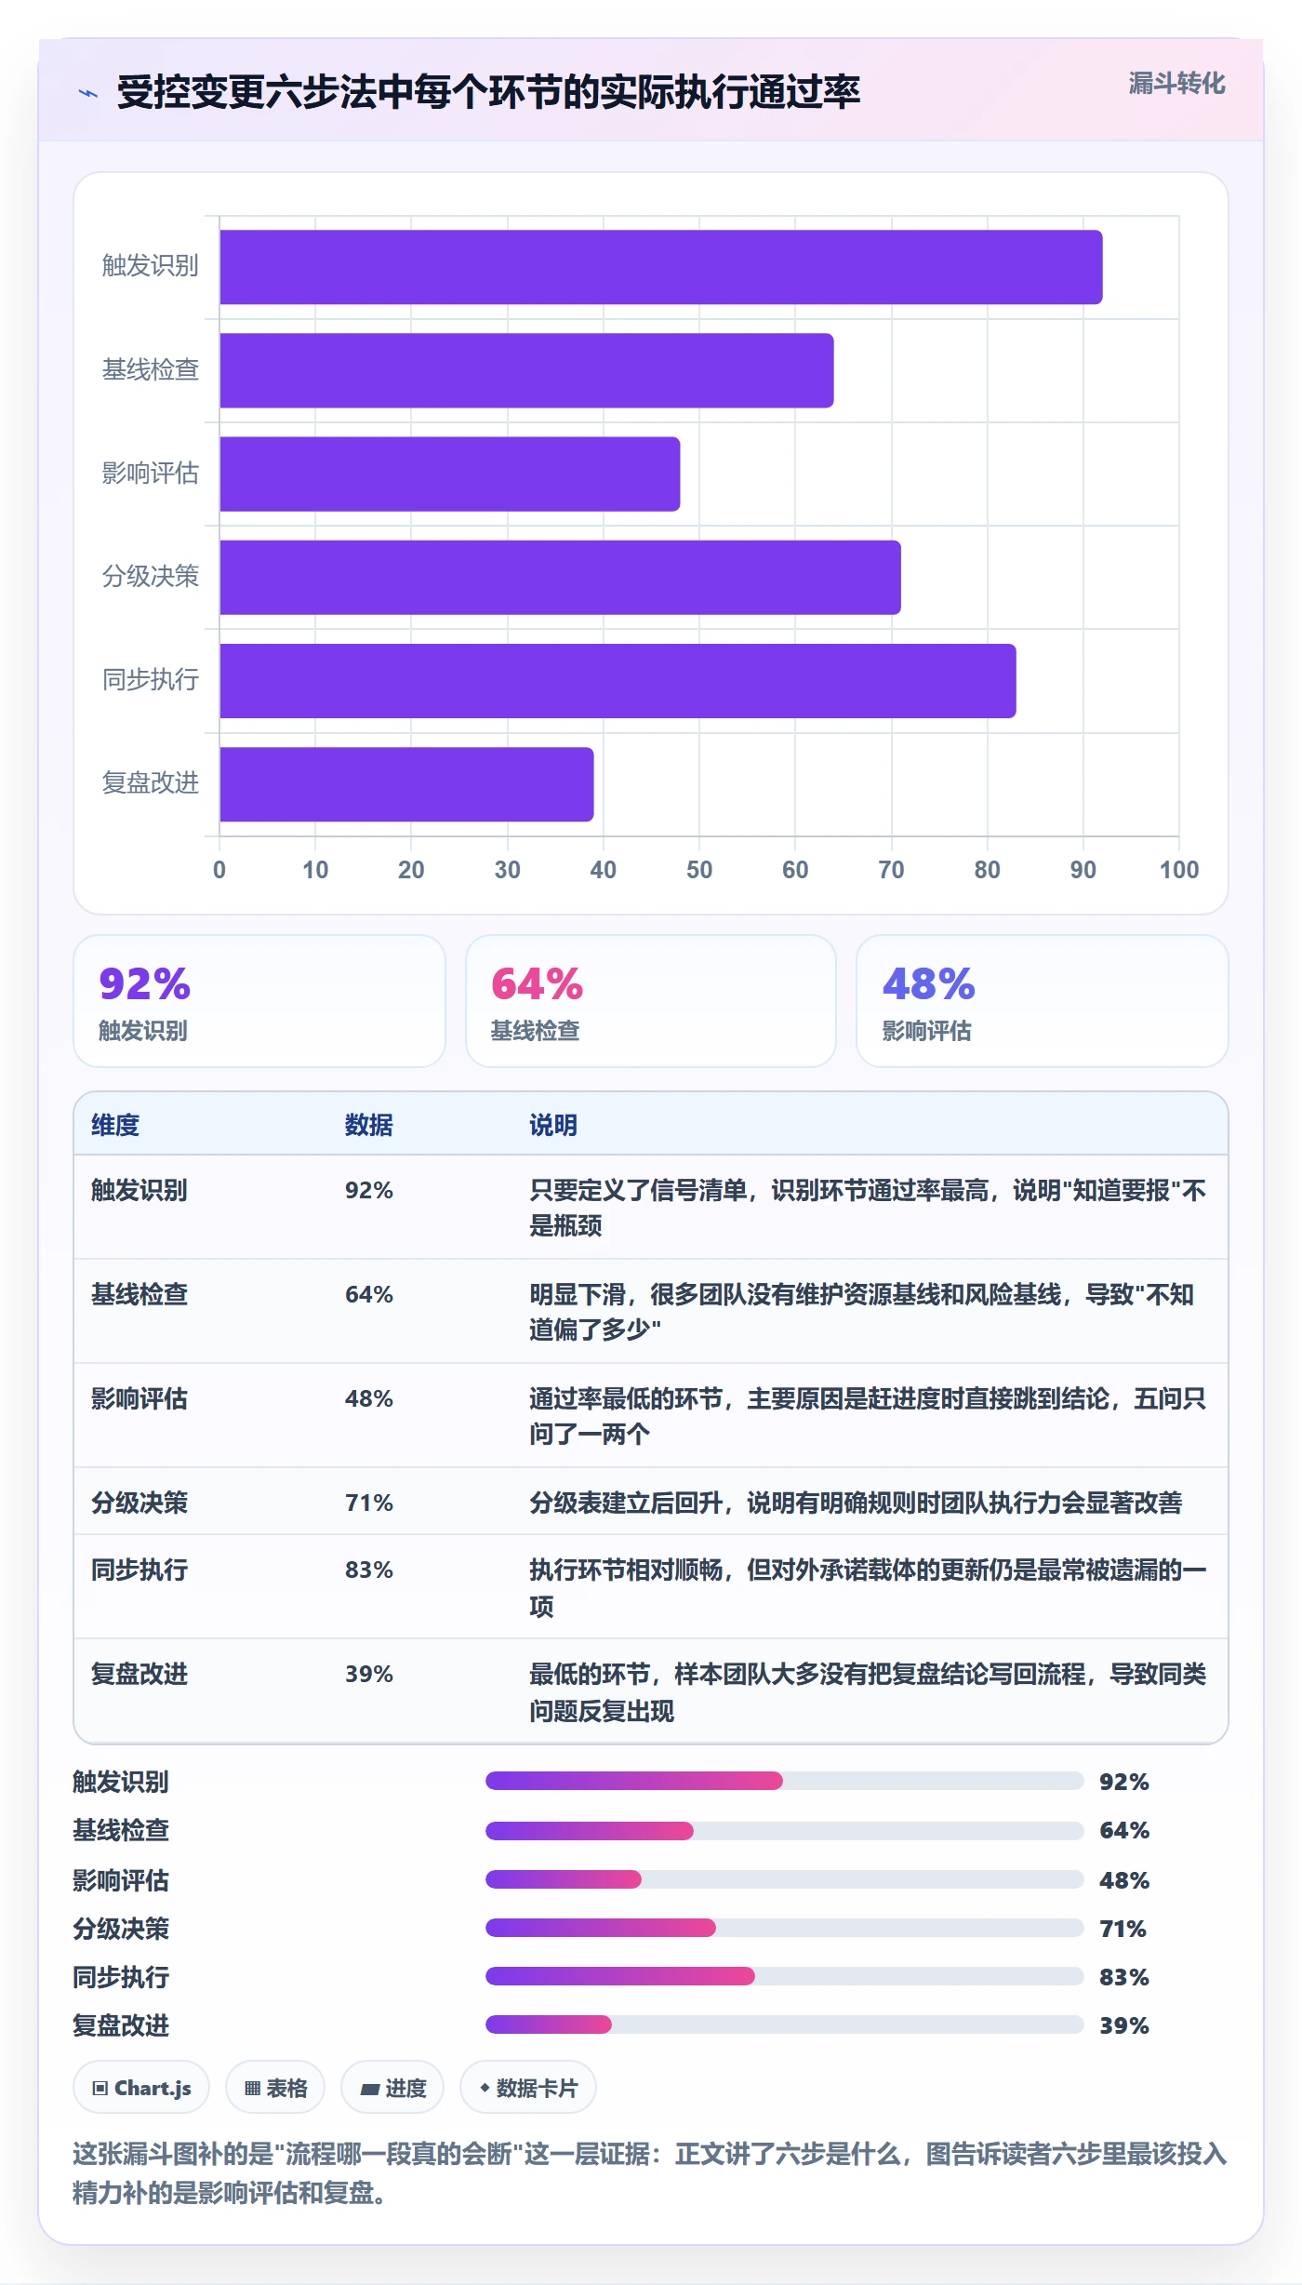The width and height of the screenshot is (1302, 2285).
Task: Click the 数据 table column header
Action: pos(369,1125)
